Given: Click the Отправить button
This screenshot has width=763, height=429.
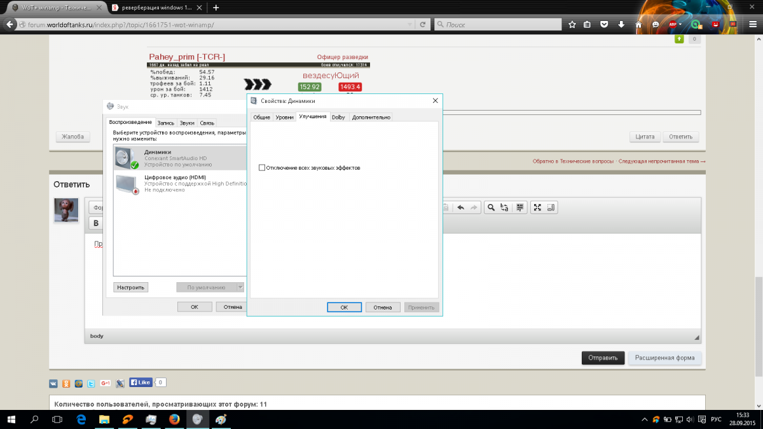Looking at the screenshot, I should 603,358.
